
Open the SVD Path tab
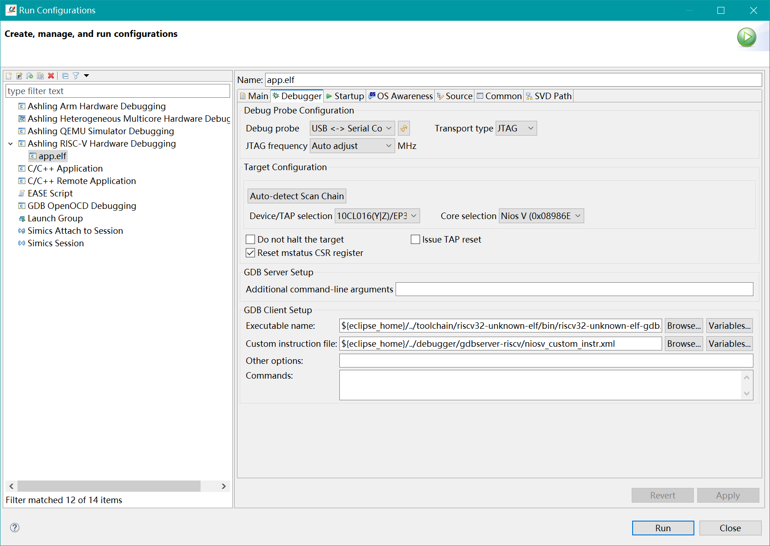click(549, 96)
